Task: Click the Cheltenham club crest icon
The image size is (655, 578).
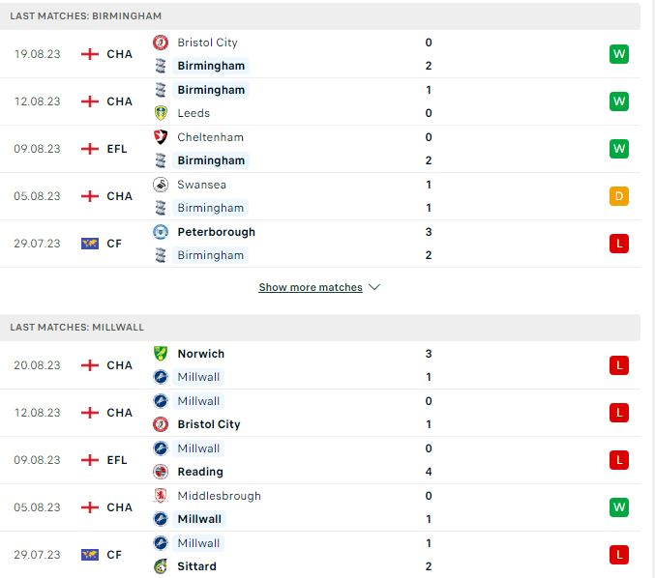Action: click(x=161, y=137)
